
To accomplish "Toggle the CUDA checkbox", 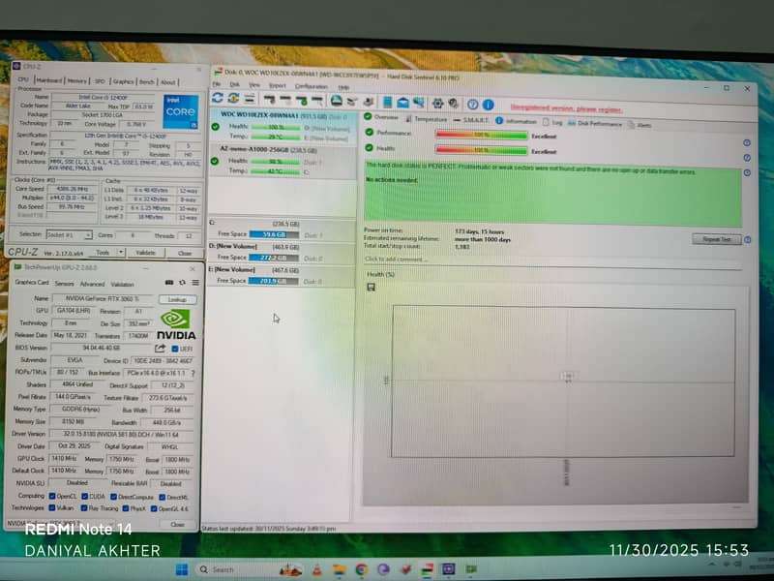I will pyautogui.click(x=85, y=495).
